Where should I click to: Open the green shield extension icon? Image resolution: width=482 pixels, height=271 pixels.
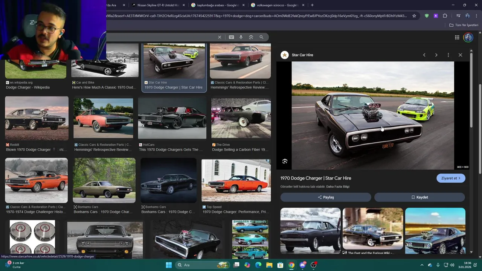tap(427, 16)
